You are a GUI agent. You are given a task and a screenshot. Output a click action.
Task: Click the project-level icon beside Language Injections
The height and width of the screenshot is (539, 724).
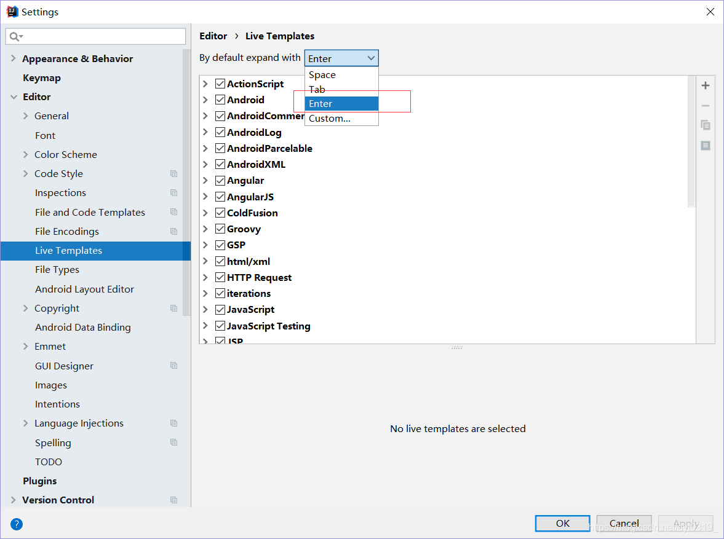point(173,423)
